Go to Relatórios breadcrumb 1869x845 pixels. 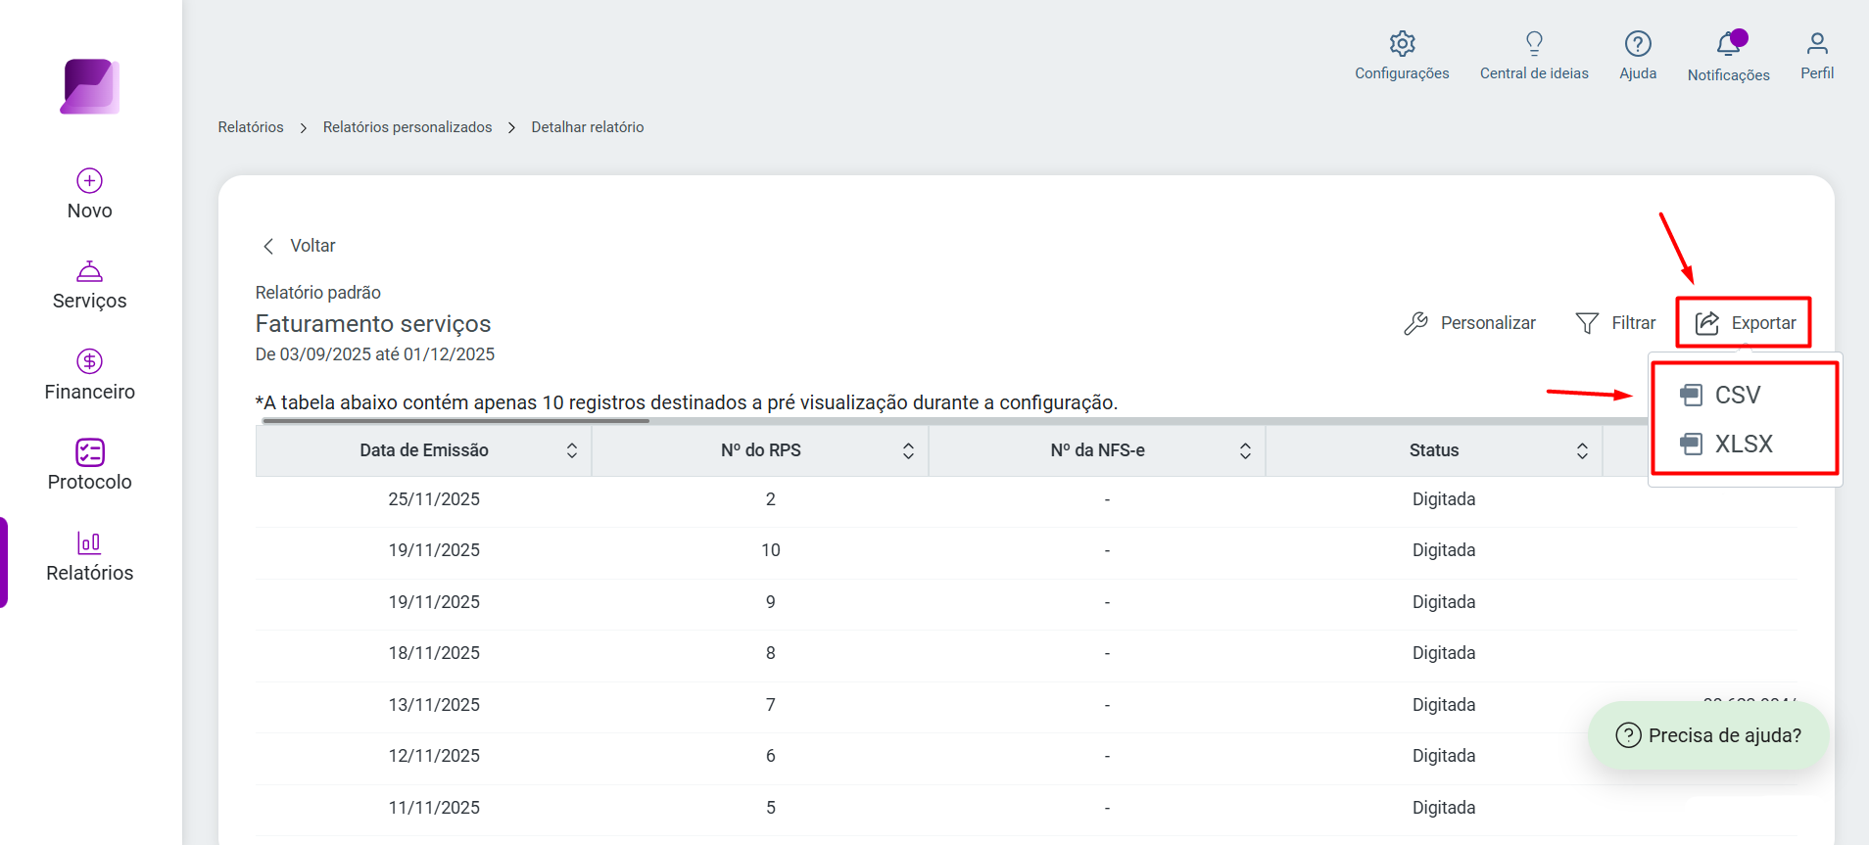[251, 127]
